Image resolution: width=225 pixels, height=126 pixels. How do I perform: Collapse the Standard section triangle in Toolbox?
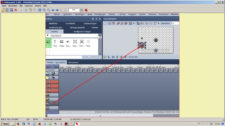47,36
